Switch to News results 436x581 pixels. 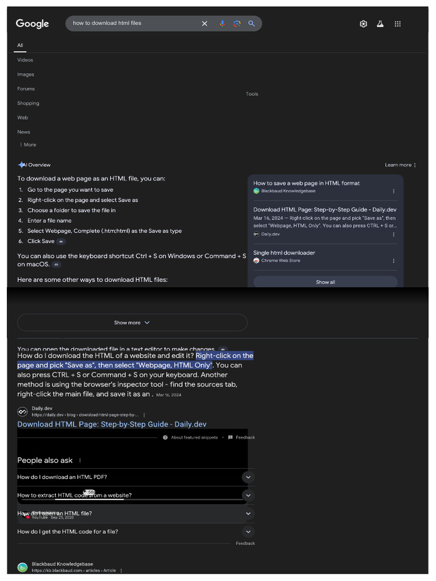24,132
